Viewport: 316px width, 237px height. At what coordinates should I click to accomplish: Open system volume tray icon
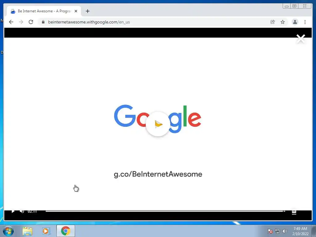point(285,231)
